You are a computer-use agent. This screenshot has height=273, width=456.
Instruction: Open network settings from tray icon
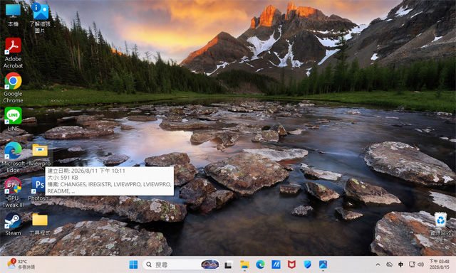coord(412,264)
